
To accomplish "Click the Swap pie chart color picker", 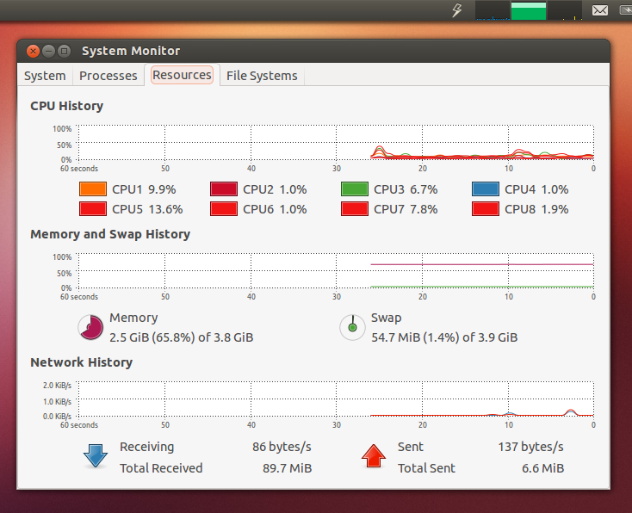I will pyautogui.click(x=352, y=327).
